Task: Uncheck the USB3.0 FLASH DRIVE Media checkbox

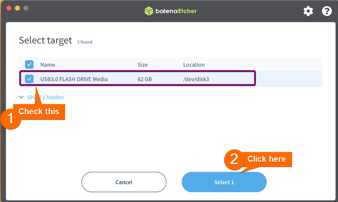Action: (x=29, y=79)
